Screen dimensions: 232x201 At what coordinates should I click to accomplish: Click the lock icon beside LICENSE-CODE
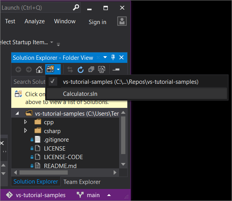coord(32,157)
